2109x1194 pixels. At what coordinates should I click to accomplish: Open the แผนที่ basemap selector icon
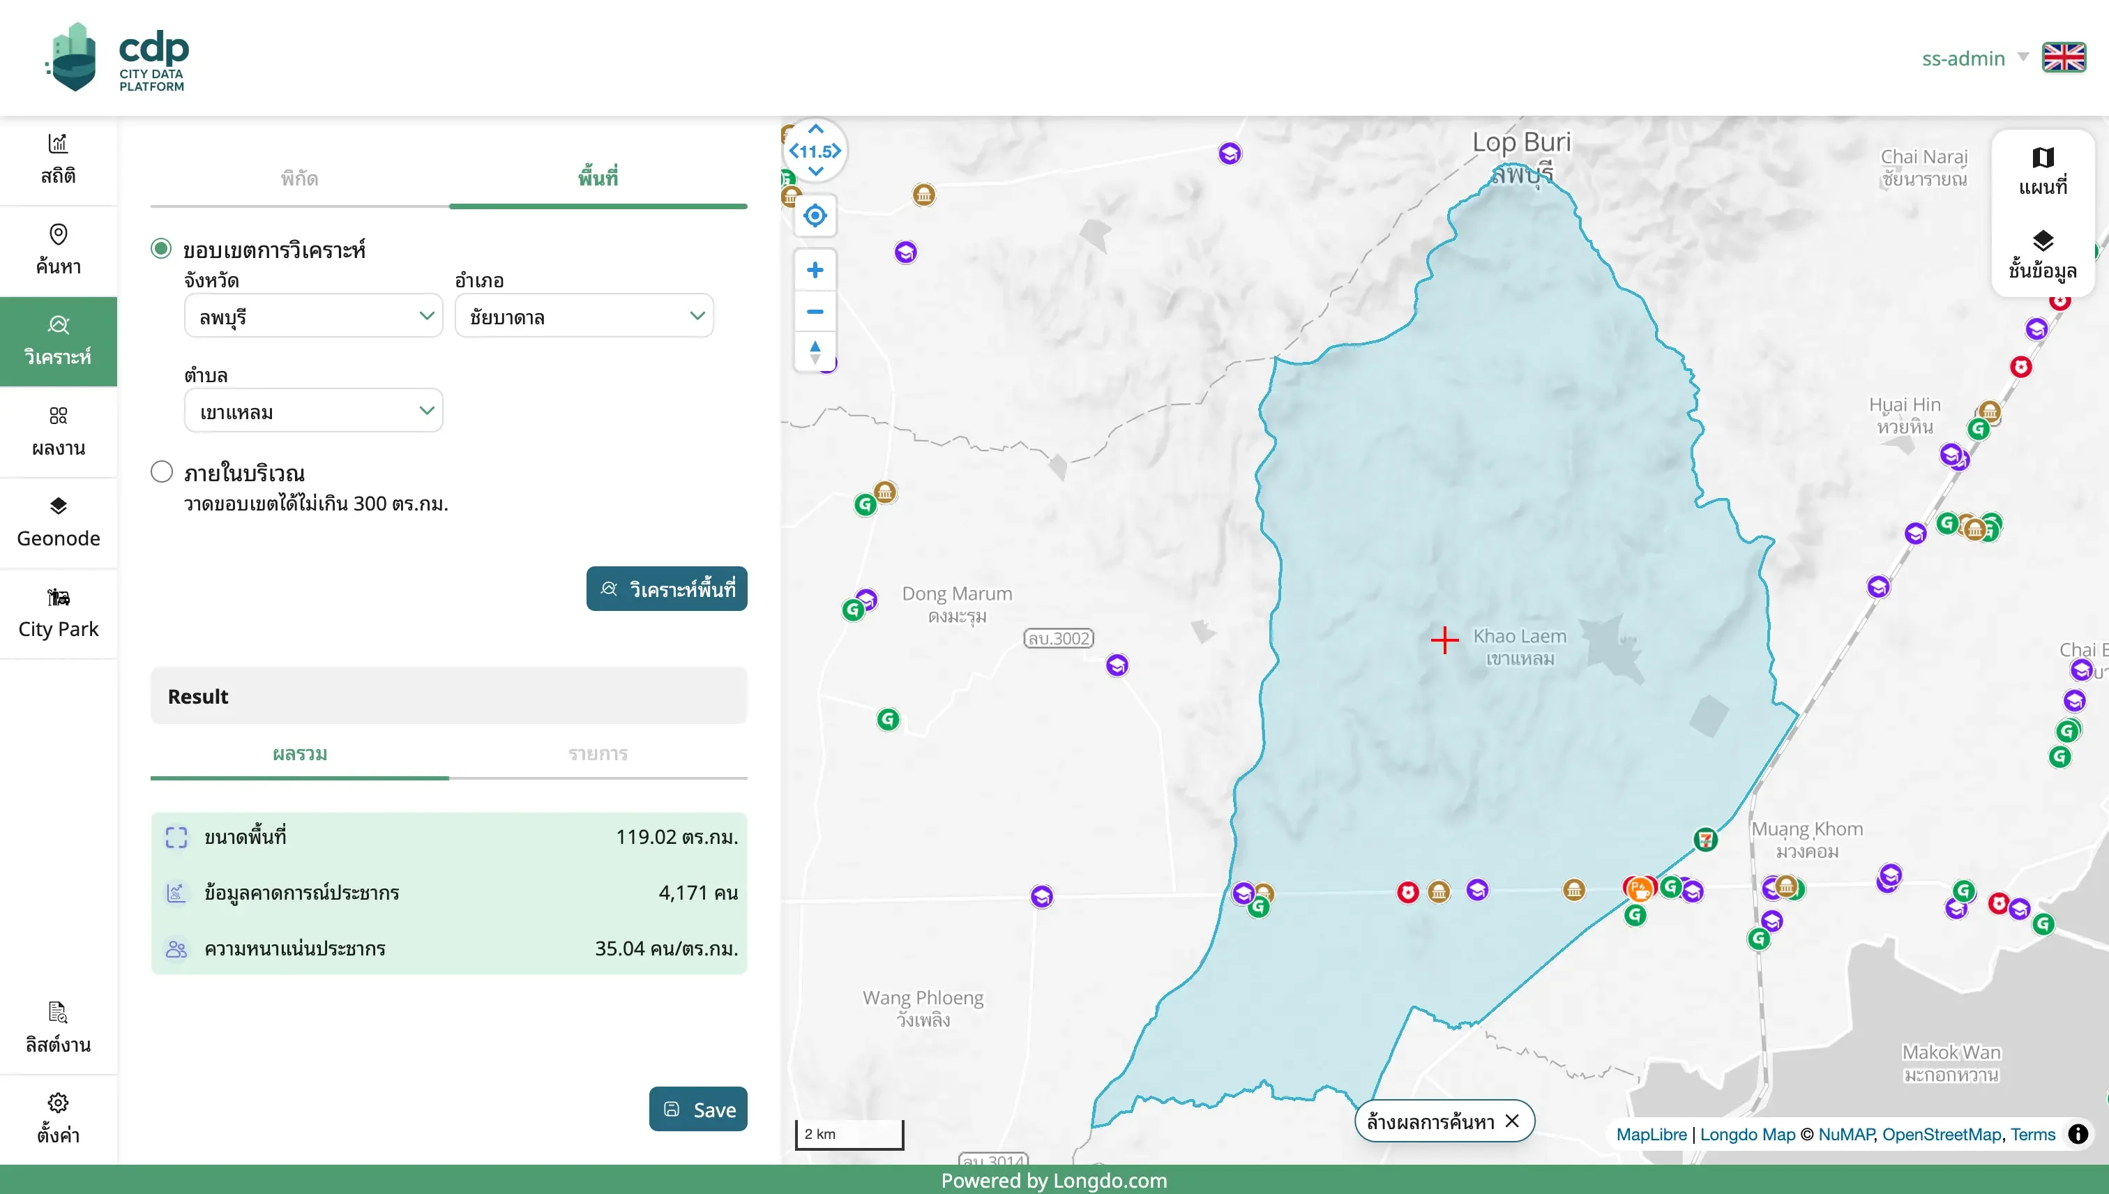pos(2043,172)
